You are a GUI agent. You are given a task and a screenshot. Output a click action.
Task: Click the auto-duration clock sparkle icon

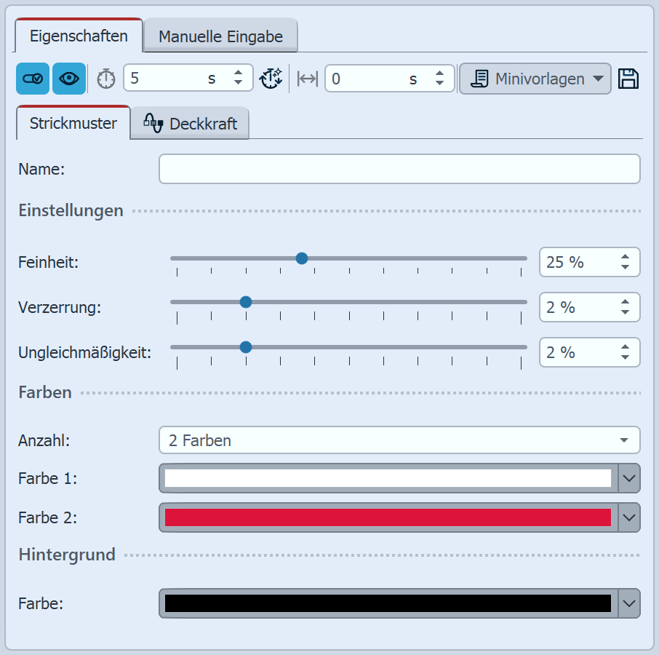(x=271, y=79)
